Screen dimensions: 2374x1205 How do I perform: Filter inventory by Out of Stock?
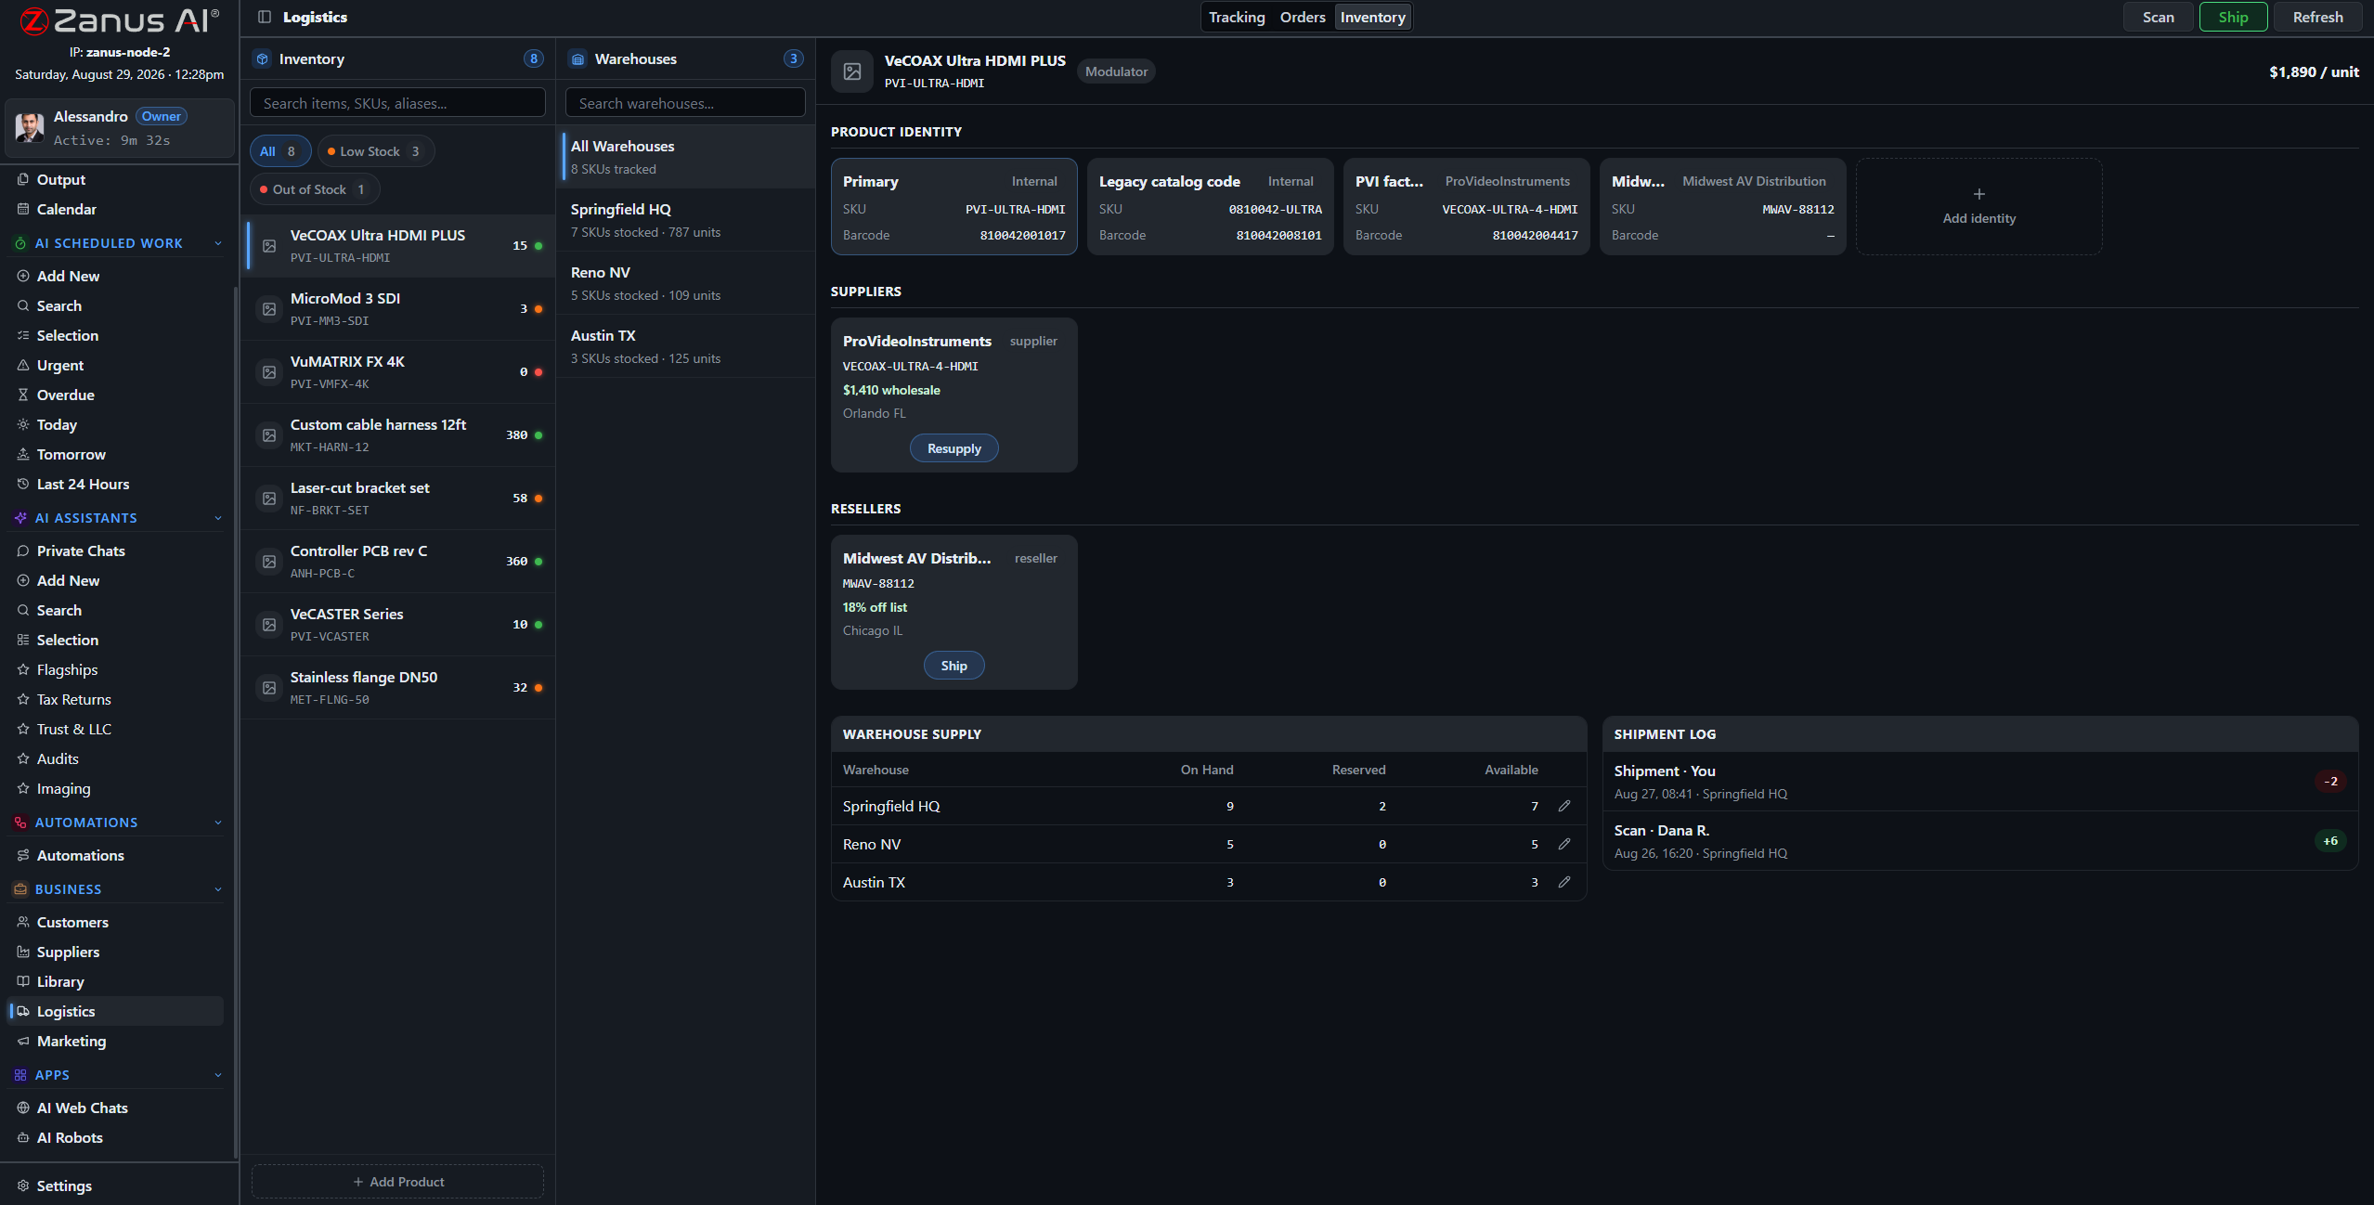[x=314, y=189]
